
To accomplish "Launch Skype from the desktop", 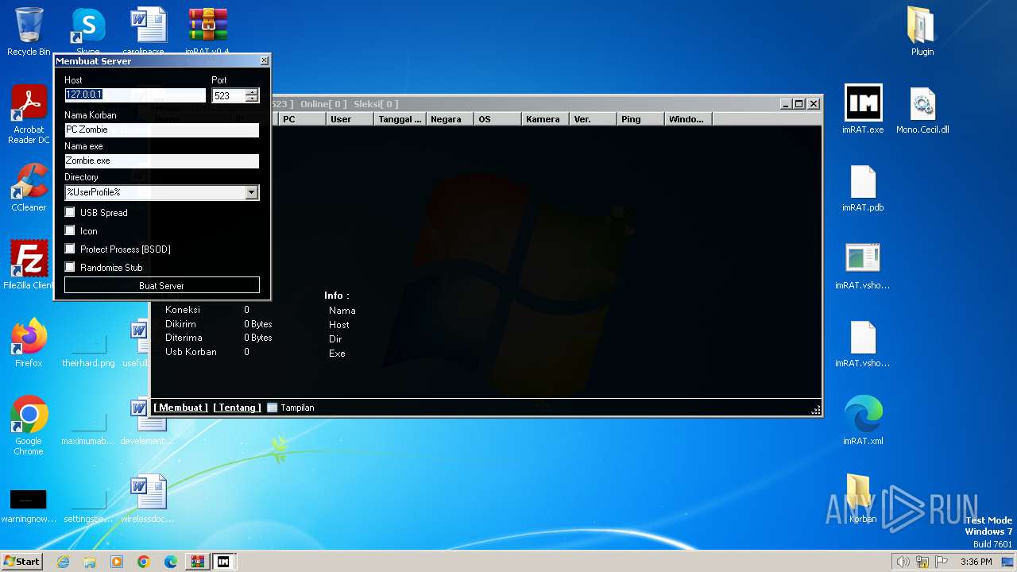I will [x=88, y=30].
